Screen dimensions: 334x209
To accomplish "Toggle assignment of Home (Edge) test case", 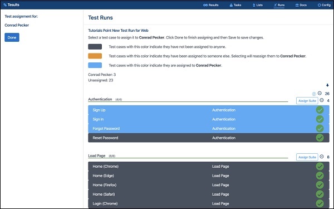I will (209, 176).
